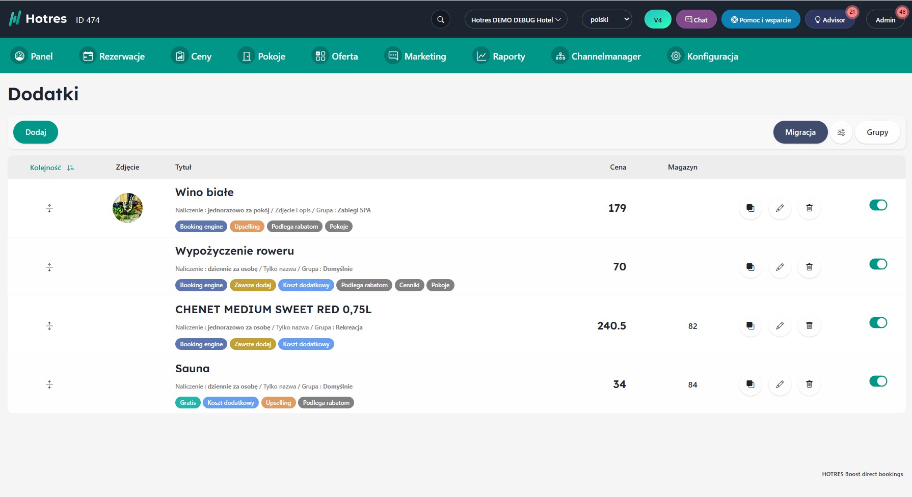
Task: Click the Migracja button
Action: coord(800,132)
